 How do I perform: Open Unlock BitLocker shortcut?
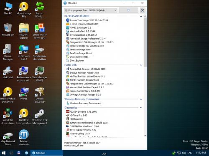pyautogui.click(x=40, y=95)
